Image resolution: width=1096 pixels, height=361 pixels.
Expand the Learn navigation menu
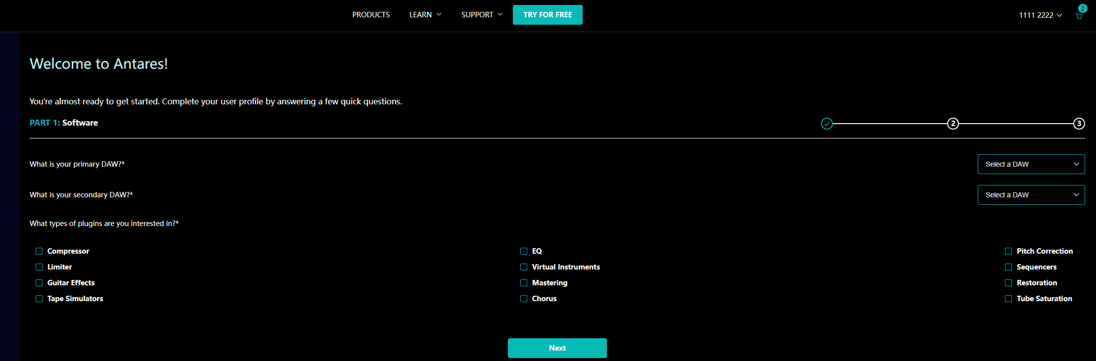(425, 15)
